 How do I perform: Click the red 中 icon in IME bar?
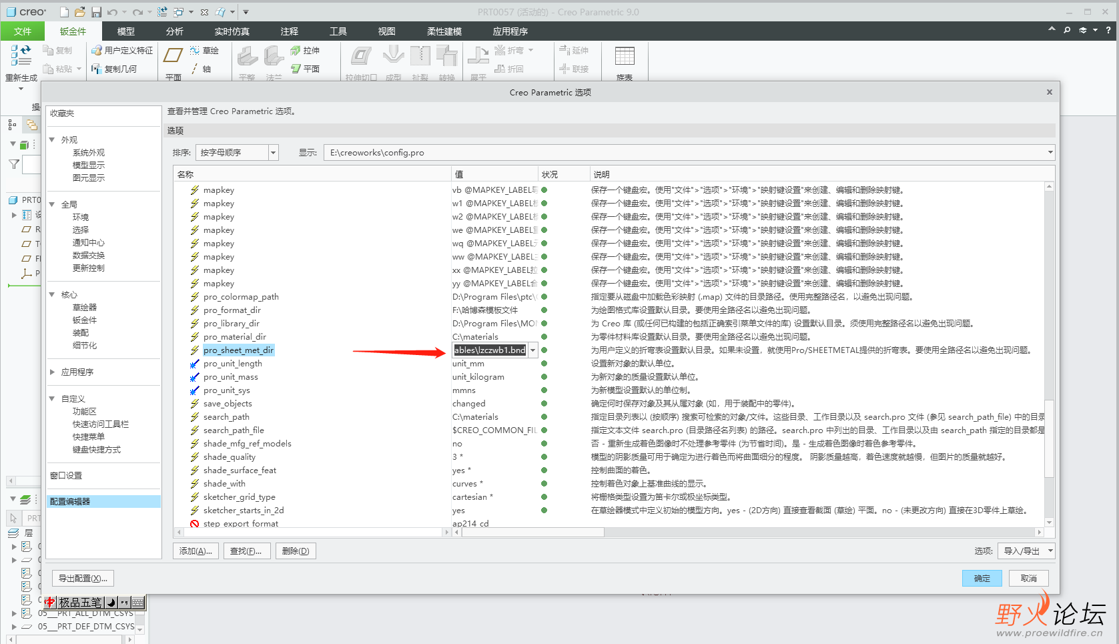[50, 603]
